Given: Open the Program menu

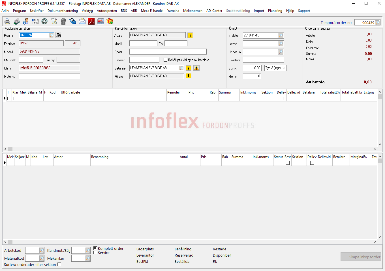Looking at the screenshot, I should pos(20,11).
